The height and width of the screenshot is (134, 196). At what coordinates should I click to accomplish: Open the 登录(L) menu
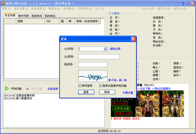click(x=7, y=8)
